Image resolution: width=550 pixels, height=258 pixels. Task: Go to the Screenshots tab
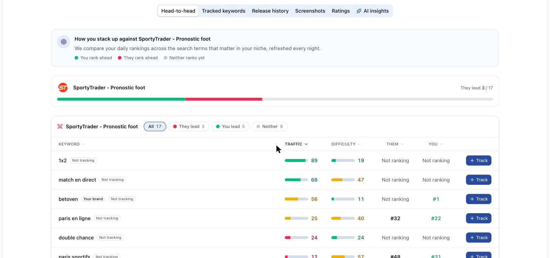coord(310,11)
